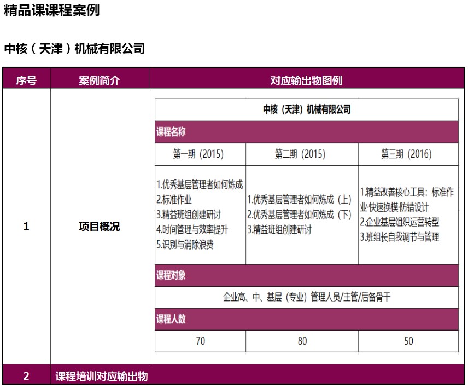
Task: Click the 案例简介 column header
Action: tap(97, 80)
